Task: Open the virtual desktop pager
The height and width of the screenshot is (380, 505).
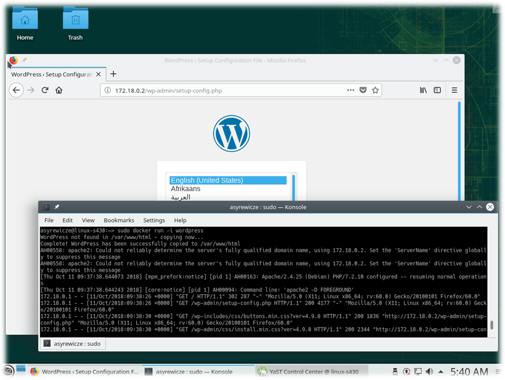Action: point(21,369)
